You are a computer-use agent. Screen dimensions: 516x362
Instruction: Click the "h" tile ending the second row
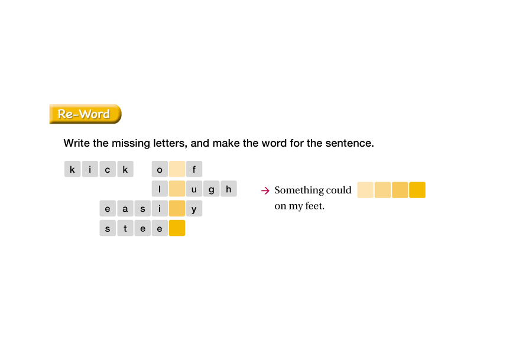pyautogui.click(x=229, y=189)
